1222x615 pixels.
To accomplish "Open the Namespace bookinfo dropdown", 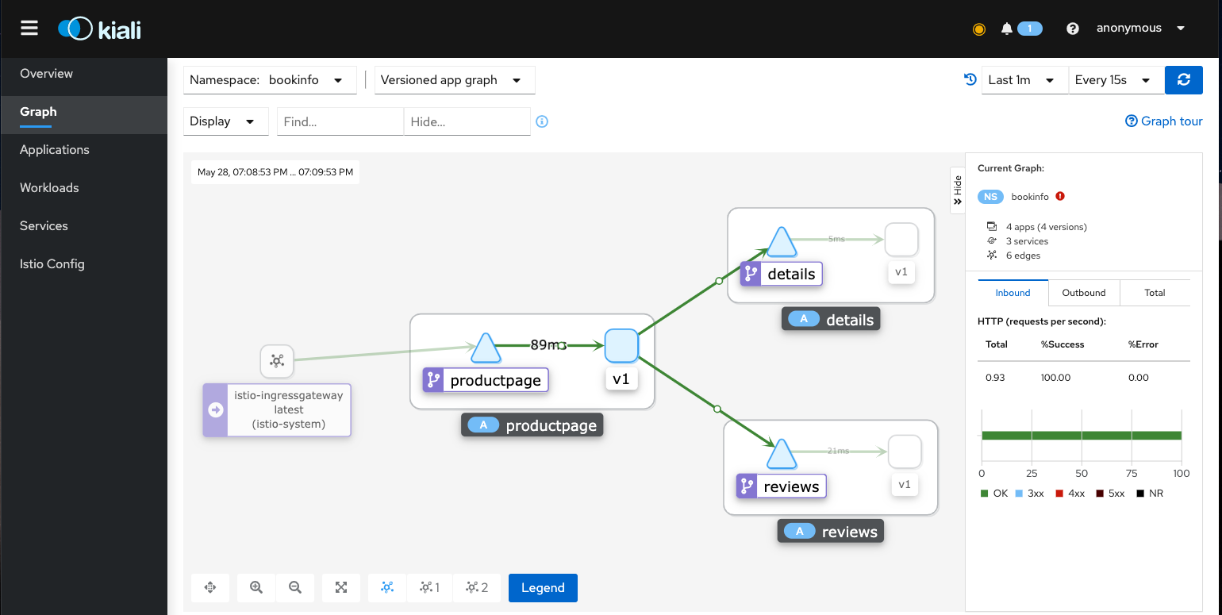I will 270,80.
